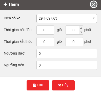Screen dimensions: 101x93
Task: Click the Lưu save button
Action: tap(38, 85)
